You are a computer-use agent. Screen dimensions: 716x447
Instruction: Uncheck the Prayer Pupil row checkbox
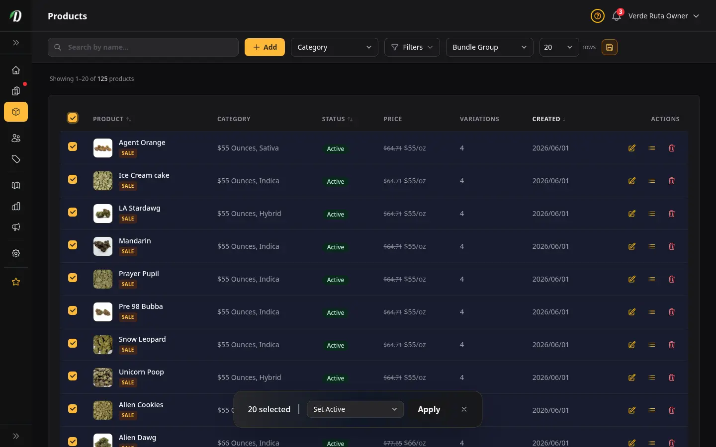tap(73, 278)
